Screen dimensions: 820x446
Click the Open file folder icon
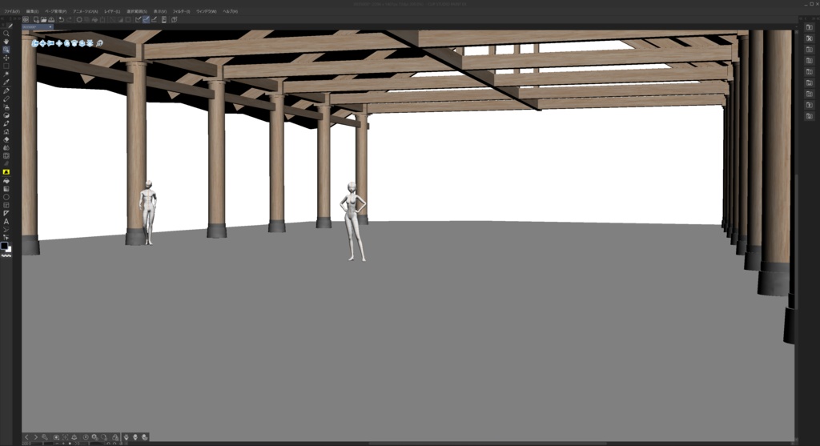tap(44, 20)
